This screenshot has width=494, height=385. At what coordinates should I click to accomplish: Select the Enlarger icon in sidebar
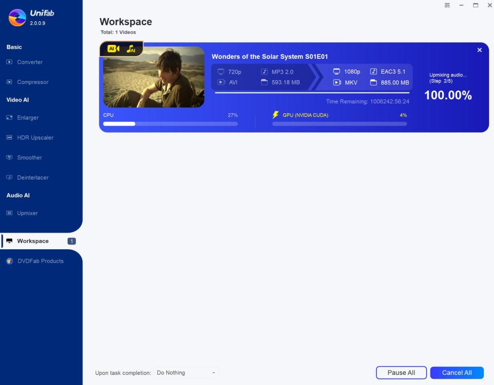10,118
